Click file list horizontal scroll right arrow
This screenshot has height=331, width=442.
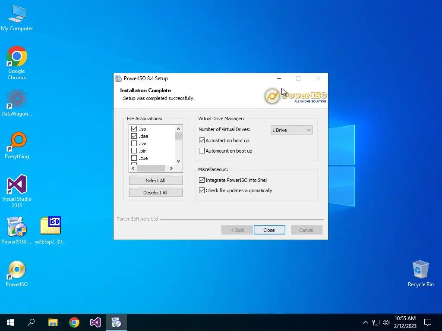coord(171,169)
